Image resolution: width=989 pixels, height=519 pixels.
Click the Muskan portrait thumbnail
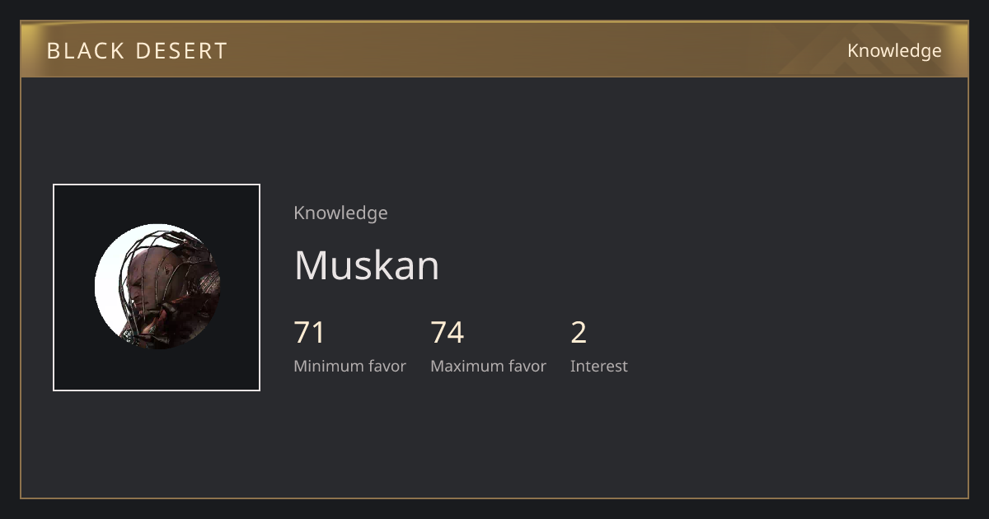coord(157,287)
